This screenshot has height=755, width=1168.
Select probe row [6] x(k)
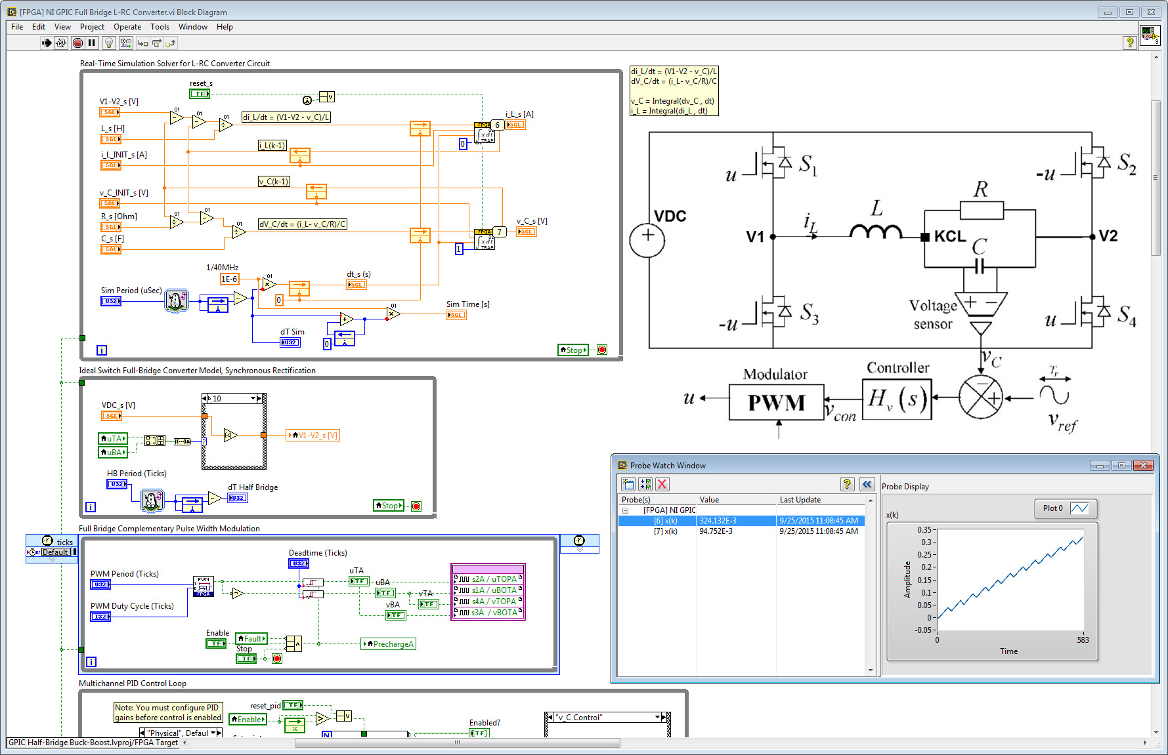(x=741, y=521)
